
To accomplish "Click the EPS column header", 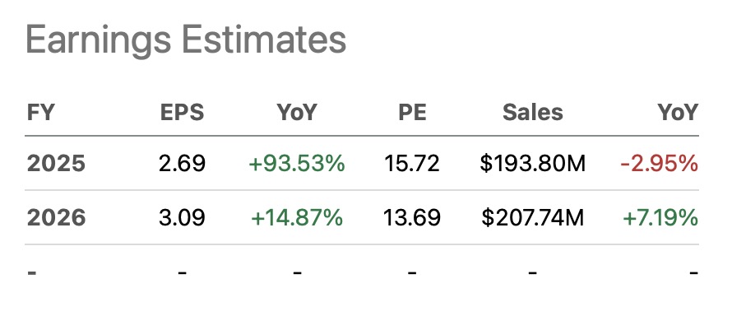I will pos(182,113).
